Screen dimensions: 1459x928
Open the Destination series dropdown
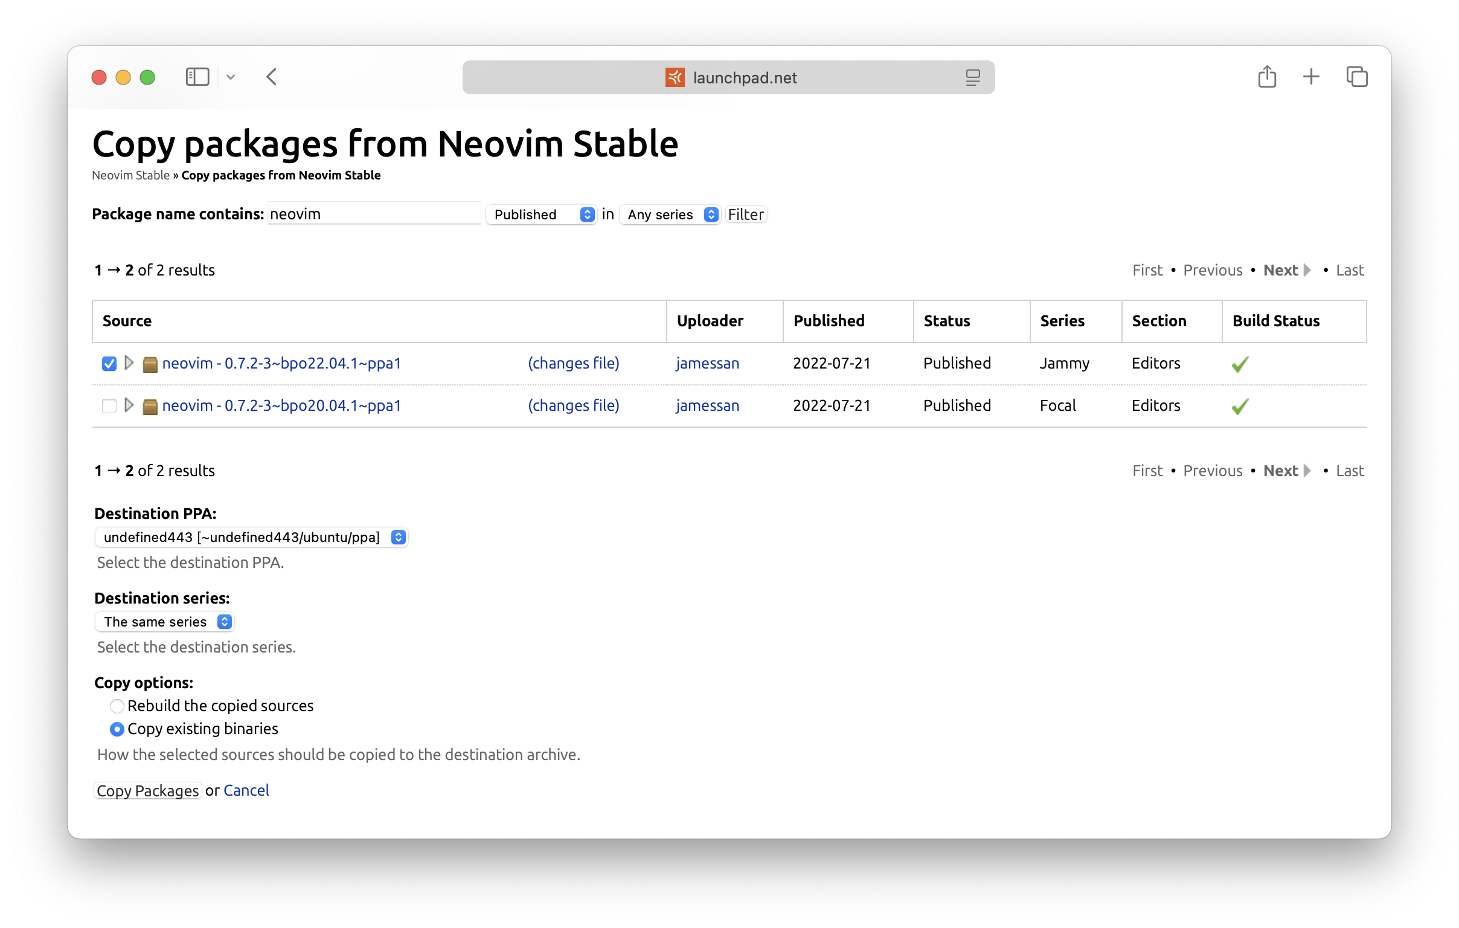pyautogui.click(x=165, y=622)
